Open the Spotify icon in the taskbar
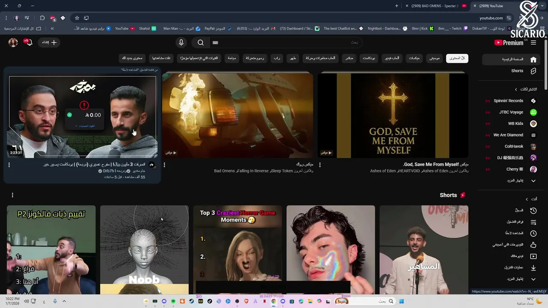548x308 pixels. click(173, 301)
